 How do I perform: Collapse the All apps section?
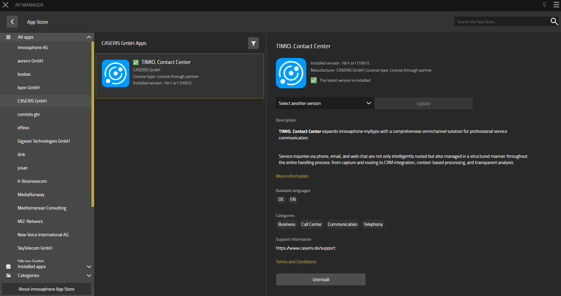89,37
